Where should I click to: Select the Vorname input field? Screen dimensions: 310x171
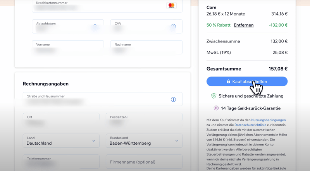click(68, 48)
